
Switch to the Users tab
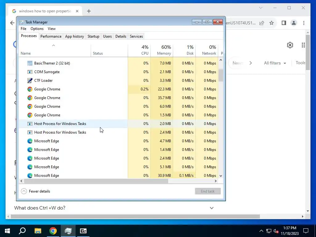(107, 36)
